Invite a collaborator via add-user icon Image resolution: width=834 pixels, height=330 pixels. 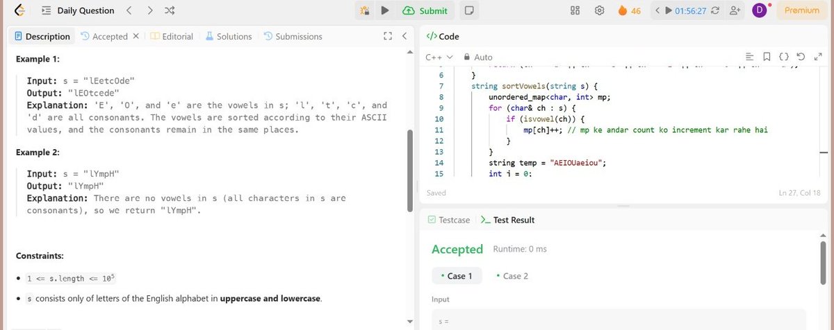[734, 10]
